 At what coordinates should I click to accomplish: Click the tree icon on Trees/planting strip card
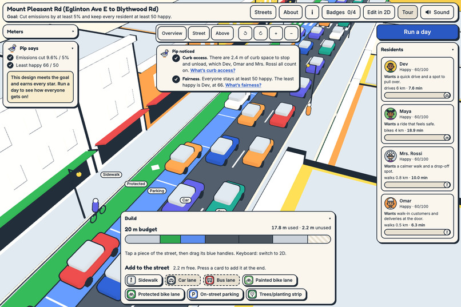252,294
